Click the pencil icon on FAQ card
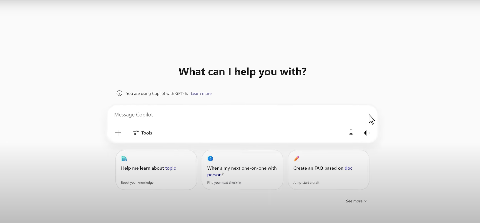Screen dimensions: 480x223 (x=297, y=159)
